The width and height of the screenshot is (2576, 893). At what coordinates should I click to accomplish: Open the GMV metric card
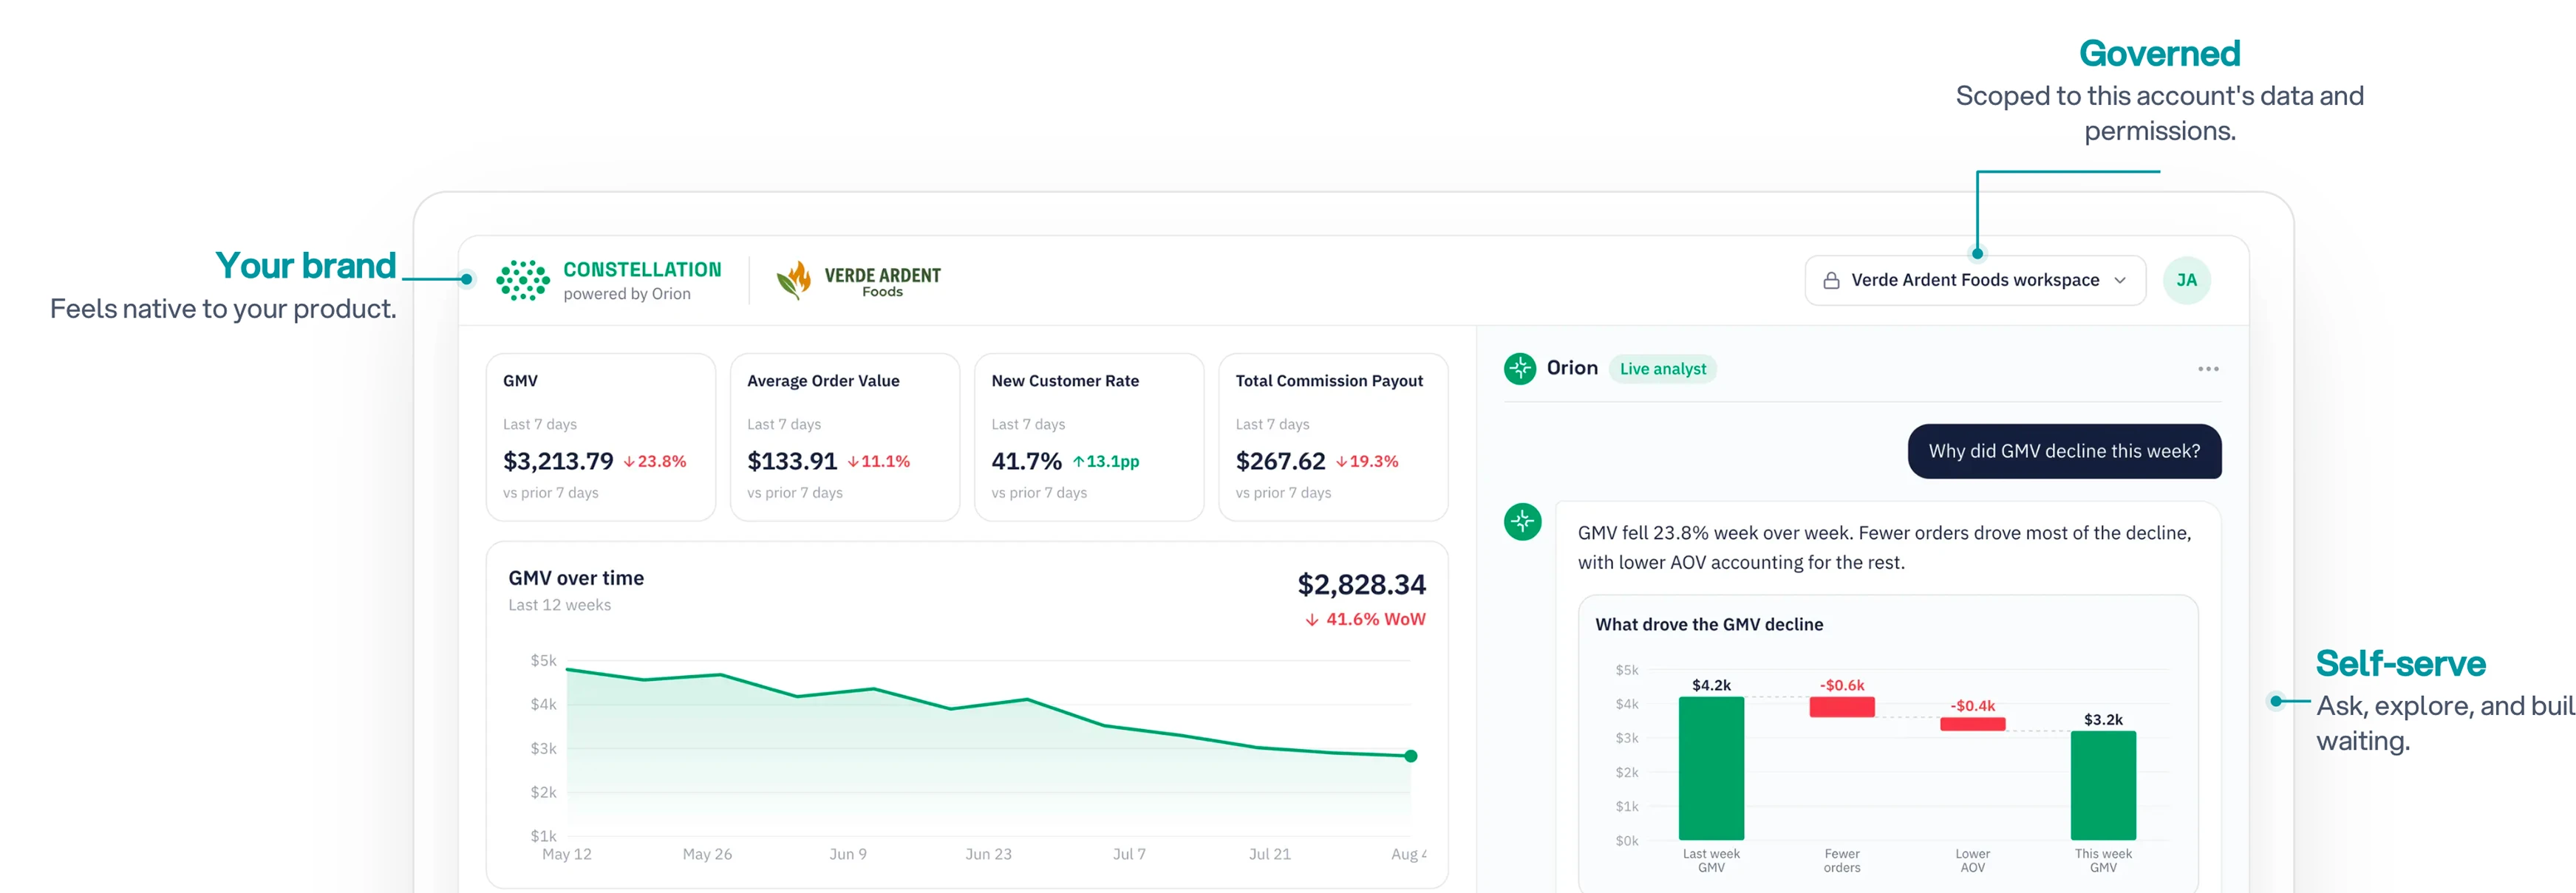coord(601,437)
